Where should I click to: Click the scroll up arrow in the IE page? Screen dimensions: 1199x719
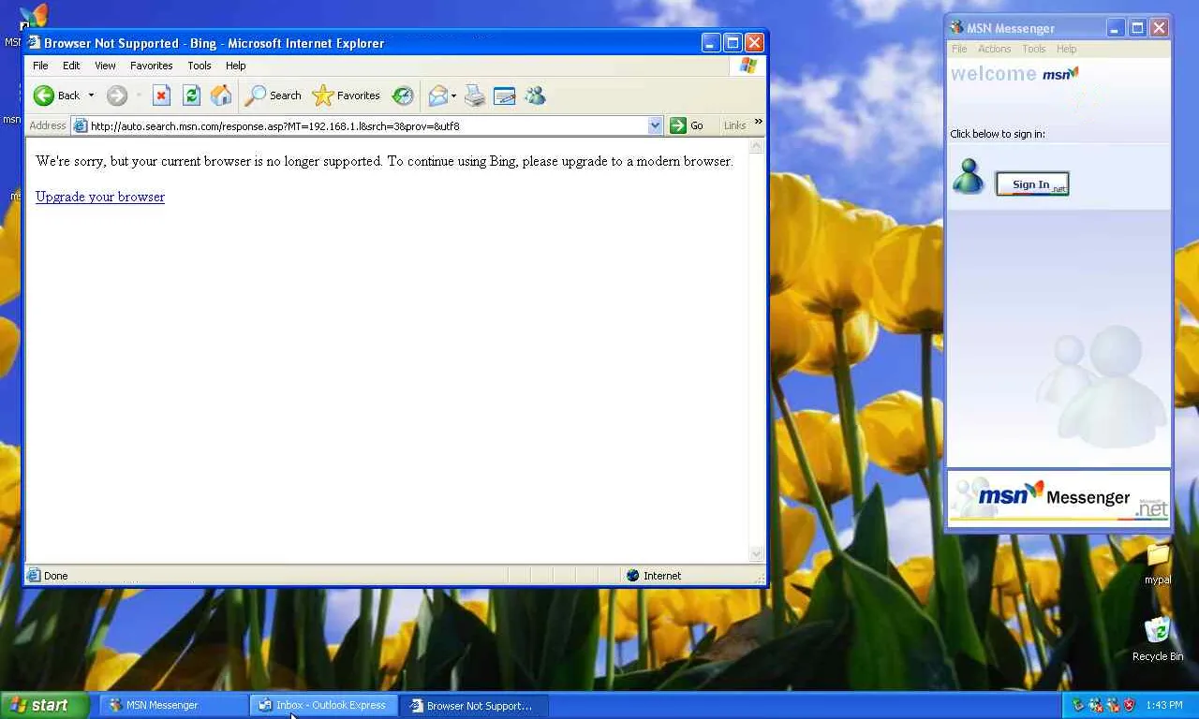pyautogui.click(x=757, y=146)
